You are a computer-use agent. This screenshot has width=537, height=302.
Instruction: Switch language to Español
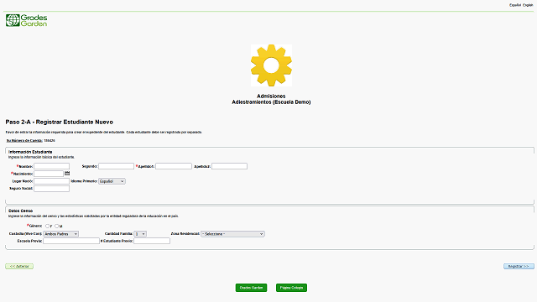coord(515,5)
